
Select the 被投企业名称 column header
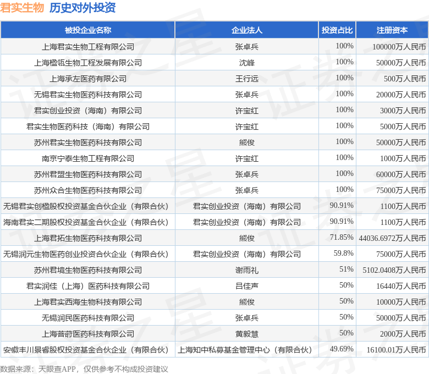click(x=88, y=30)
